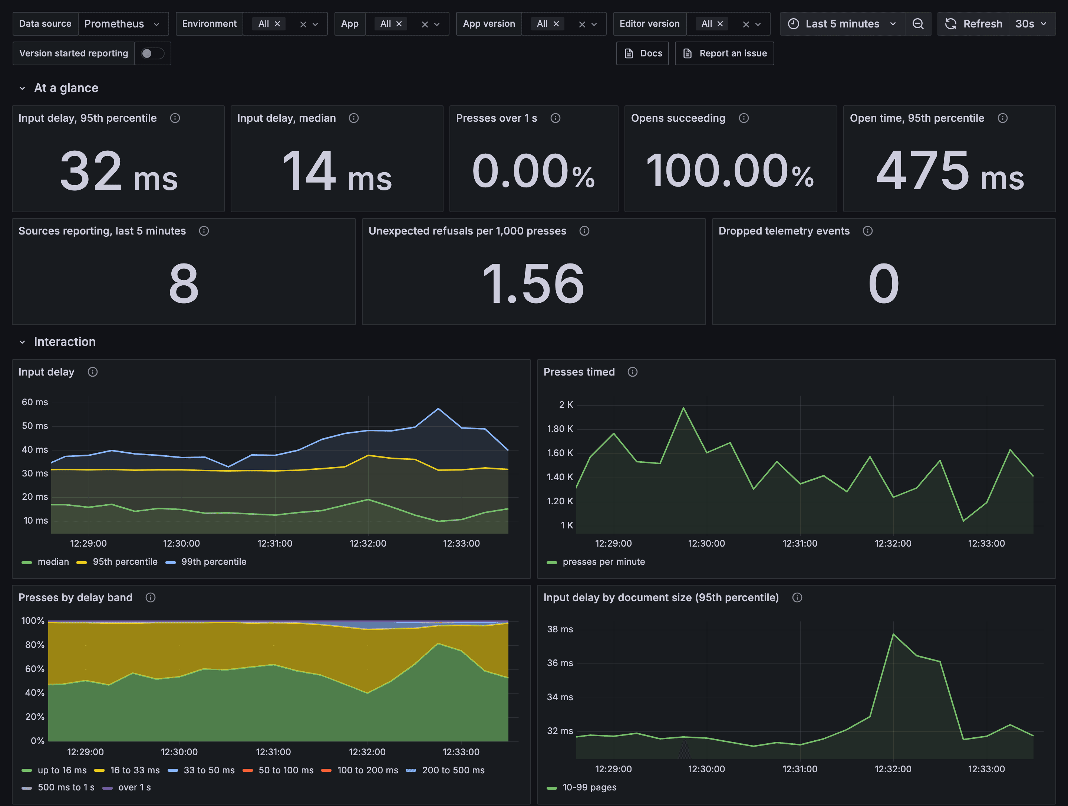
Task: Remove the All tag from App version filter
Action: point(556,24)
